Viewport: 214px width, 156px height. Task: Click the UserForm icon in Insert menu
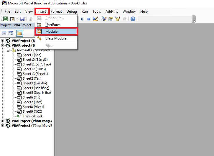click(39, 25)
